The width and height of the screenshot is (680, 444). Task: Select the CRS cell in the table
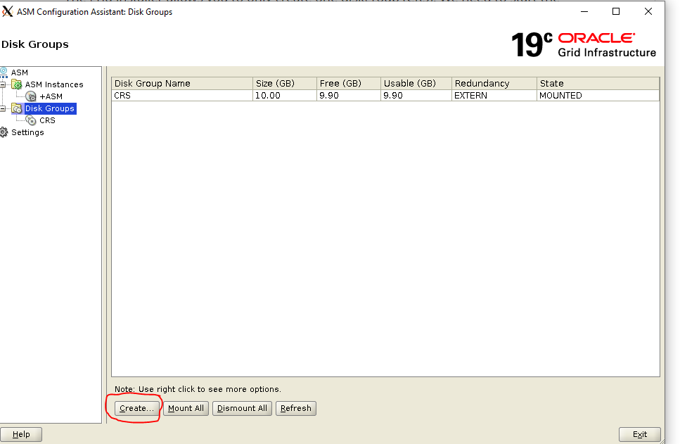point(182,96)
